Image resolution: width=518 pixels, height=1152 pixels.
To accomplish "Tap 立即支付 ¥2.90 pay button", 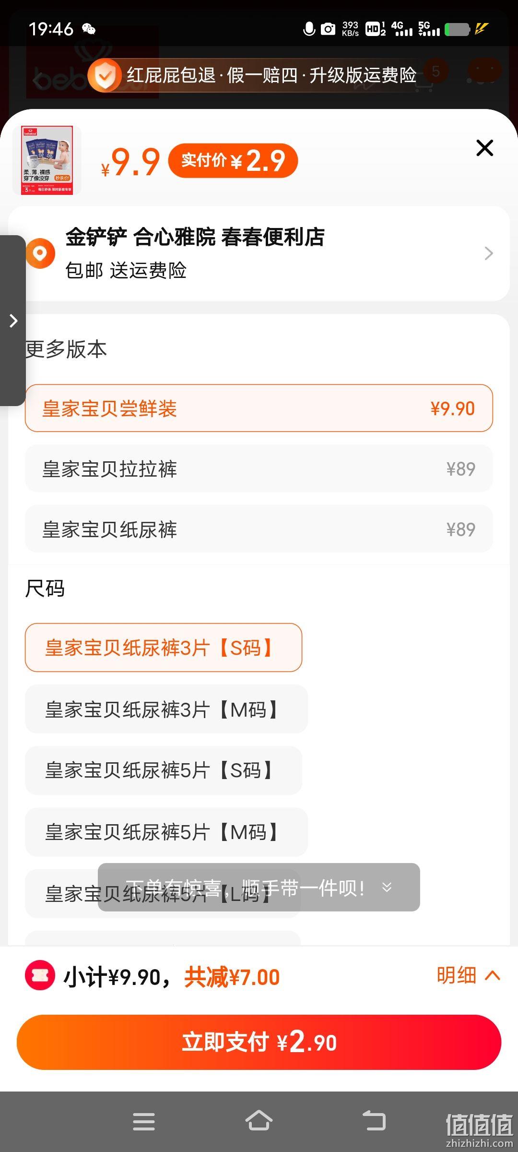I will click(259, 1042).
